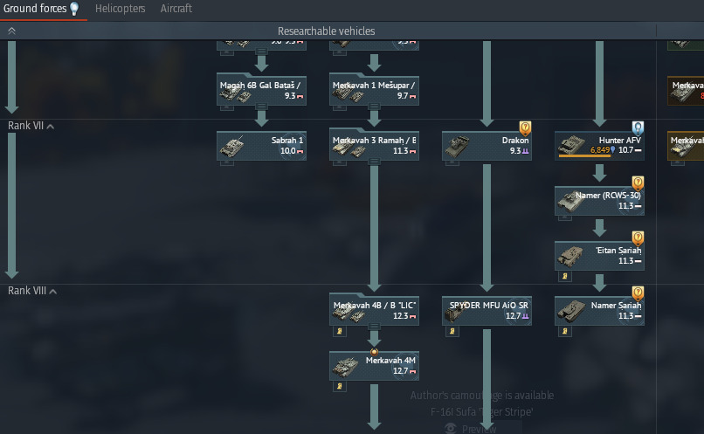Collapse the Rank VIII section

tap(53, 292)
